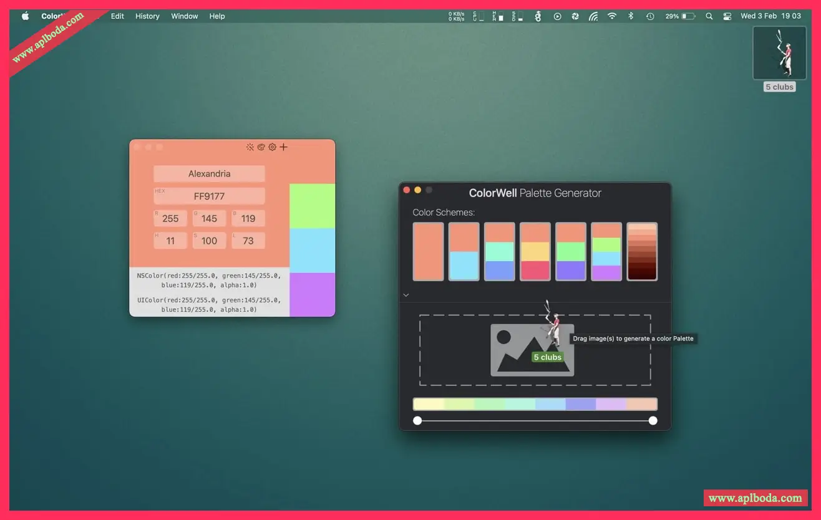821x520 pixels.
Task: Open the Window menu
Action: point(185,16)
